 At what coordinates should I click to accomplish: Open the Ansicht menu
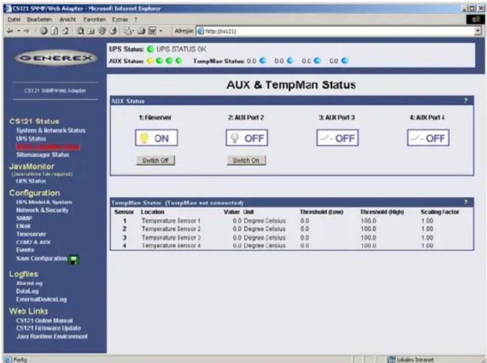tap(68, 19)
